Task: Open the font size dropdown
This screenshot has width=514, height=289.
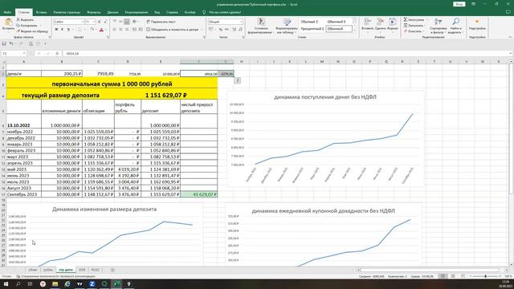Action: (94, 22)
